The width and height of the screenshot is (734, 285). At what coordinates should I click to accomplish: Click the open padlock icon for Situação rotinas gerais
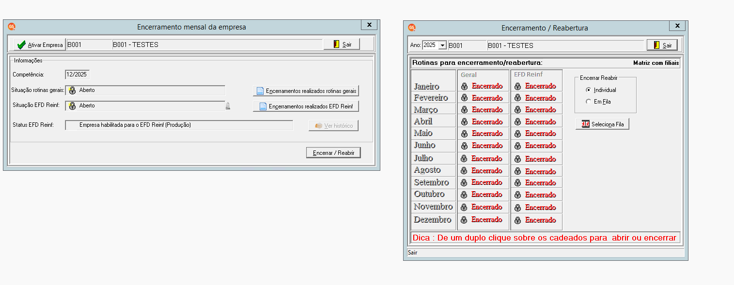tap(72, 90)
